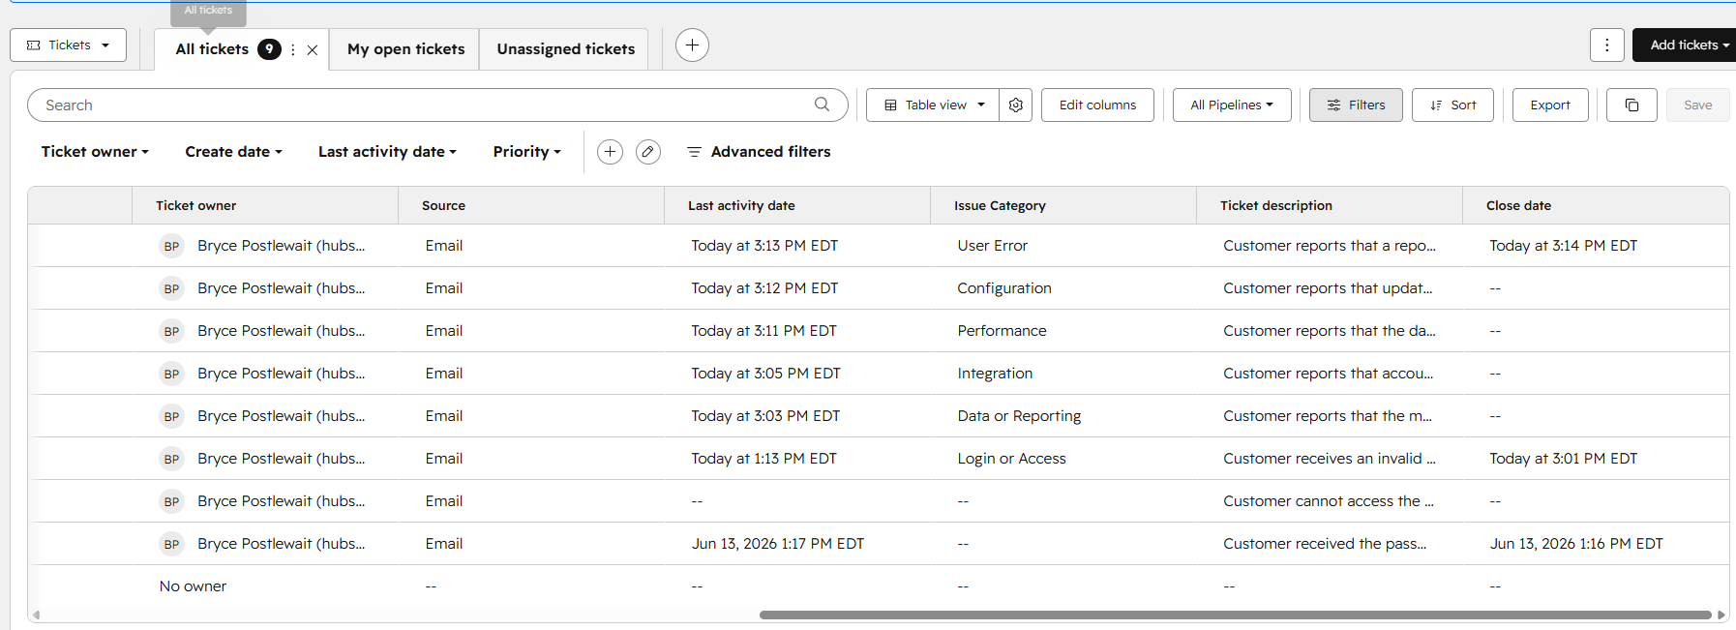Click 'Customer received the pass...' description

pos(1325,544)
